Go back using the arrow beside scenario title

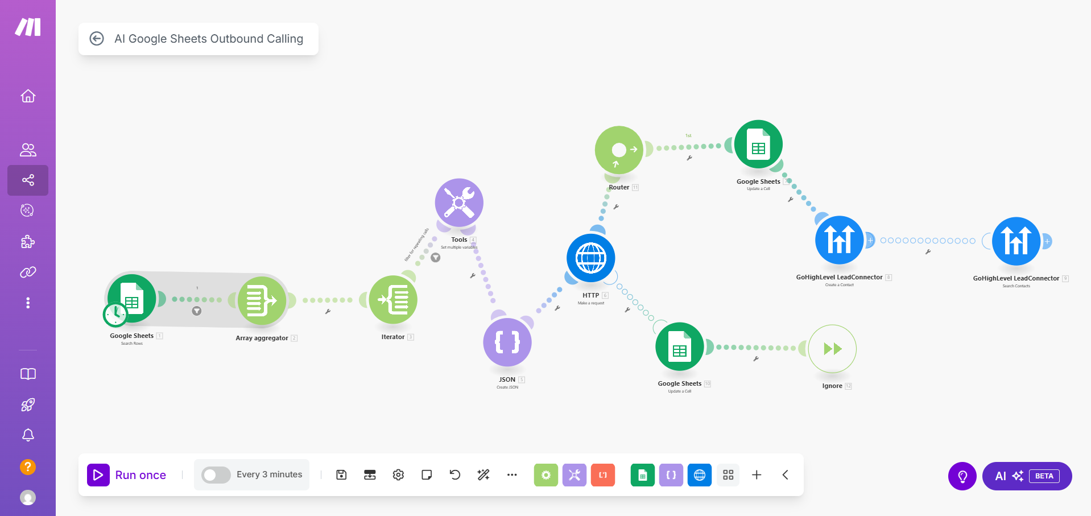pyautogui.click(x=97, y=39)
